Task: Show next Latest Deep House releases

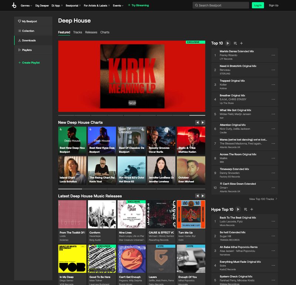Action: (x=203, y=196)
